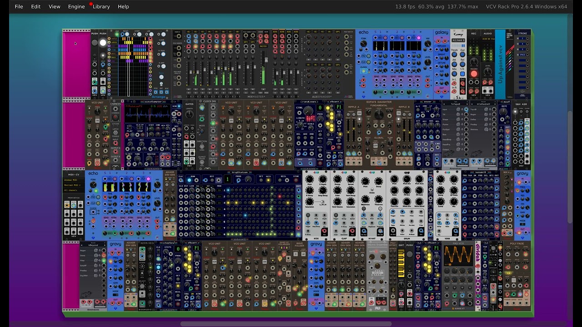This screenshot has height=327, width=582.
Task: Click the Comp Out knob
Action: coord(462,54)
